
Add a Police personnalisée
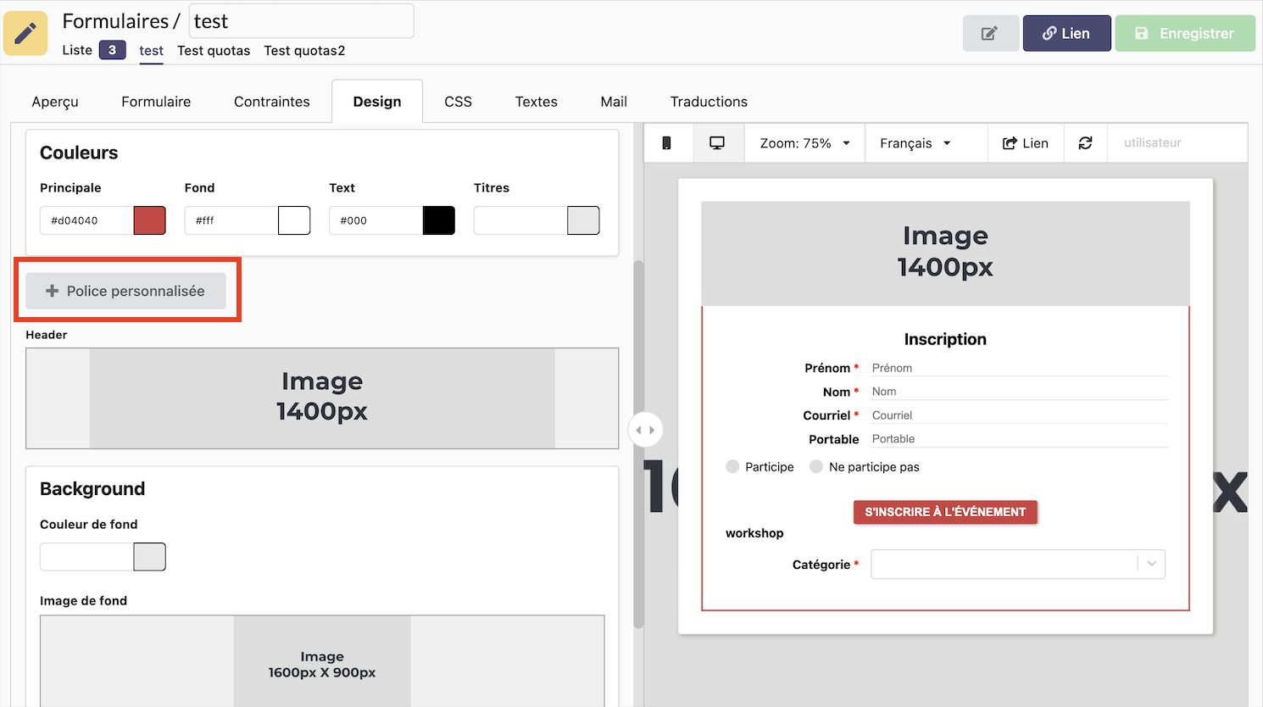click(126, 291)
